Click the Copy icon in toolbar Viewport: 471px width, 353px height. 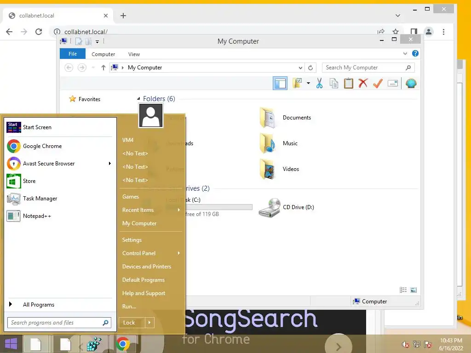click(x=334, y=83)
